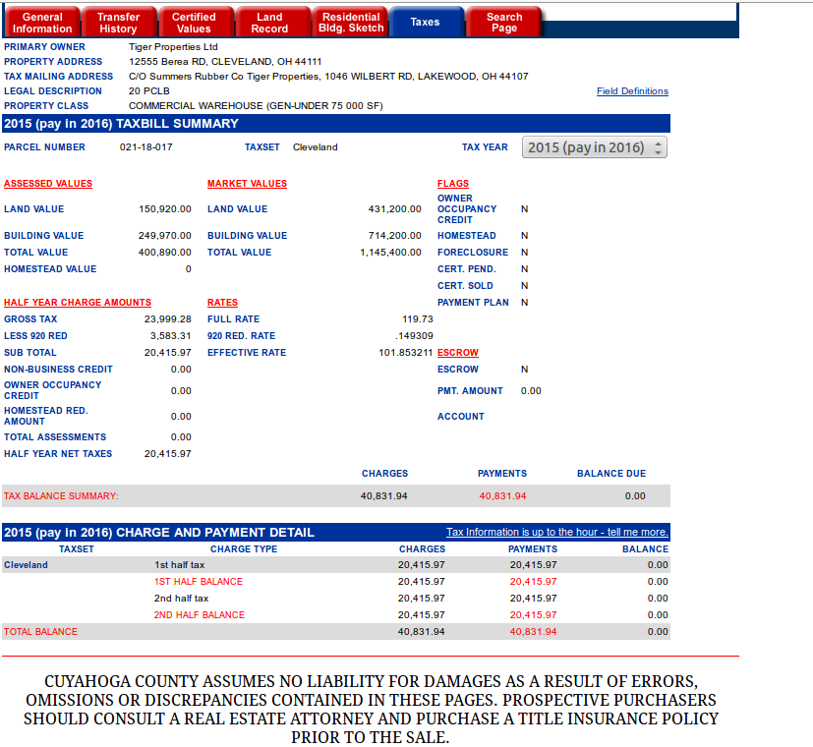Expand the Tax Year dropdown
The image size is (813, 747).
point(594,147)
